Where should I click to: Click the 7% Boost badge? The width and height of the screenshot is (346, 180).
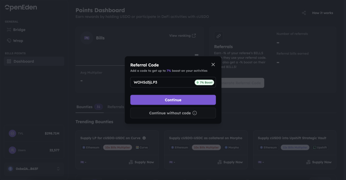(204, 82)
